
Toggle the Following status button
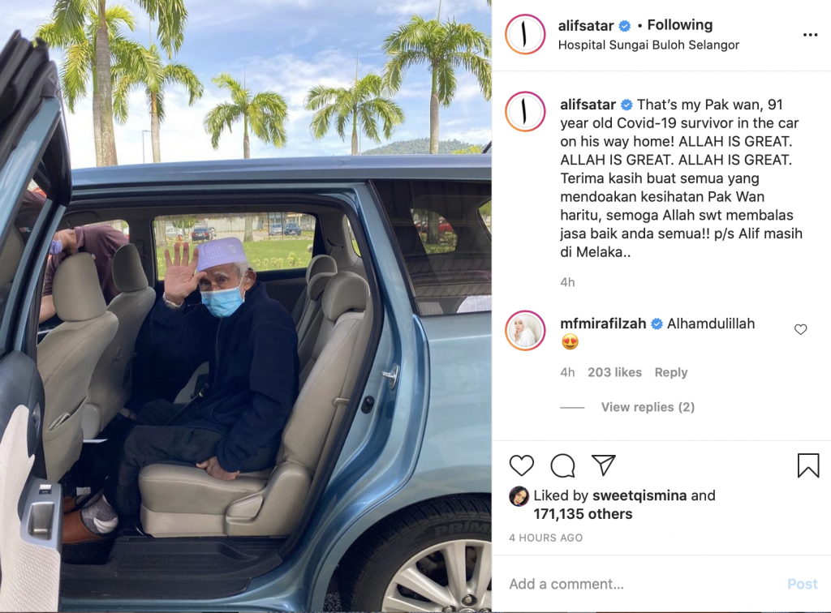tap(679, 25)
